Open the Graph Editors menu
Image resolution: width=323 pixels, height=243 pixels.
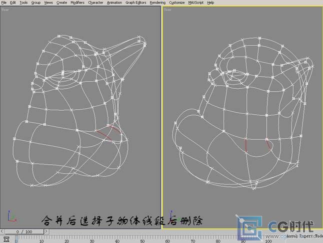click(136, 3)
